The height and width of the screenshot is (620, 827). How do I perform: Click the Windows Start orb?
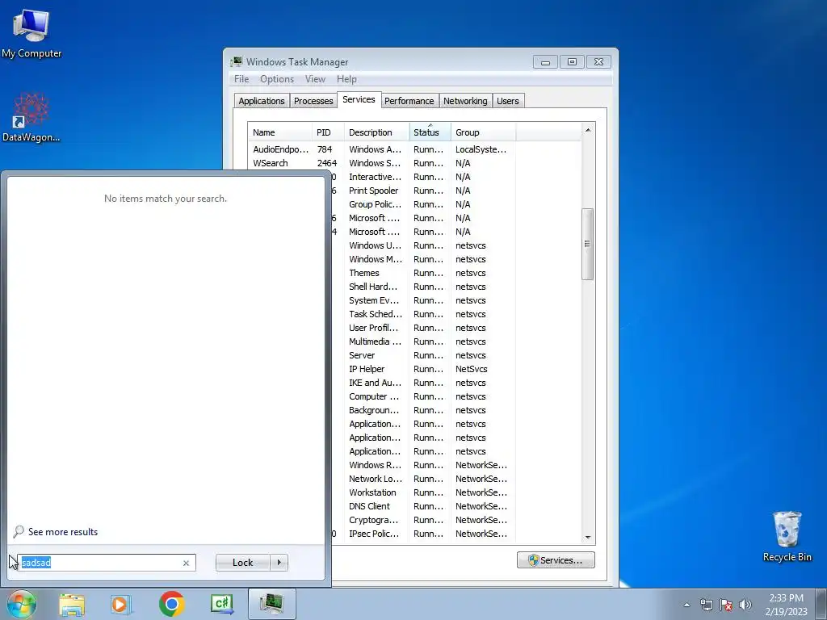[22, 604]
